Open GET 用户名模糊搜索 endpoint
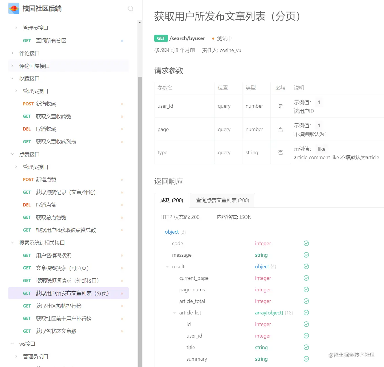Screen dimensions: 384x367 click(68, 256)
